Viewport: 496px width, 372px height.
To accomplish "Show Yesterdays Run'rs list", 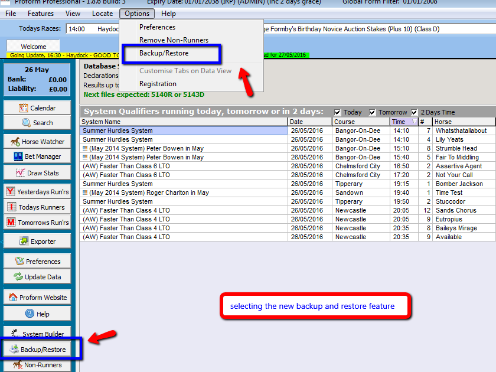I will (x=37, y=192).
